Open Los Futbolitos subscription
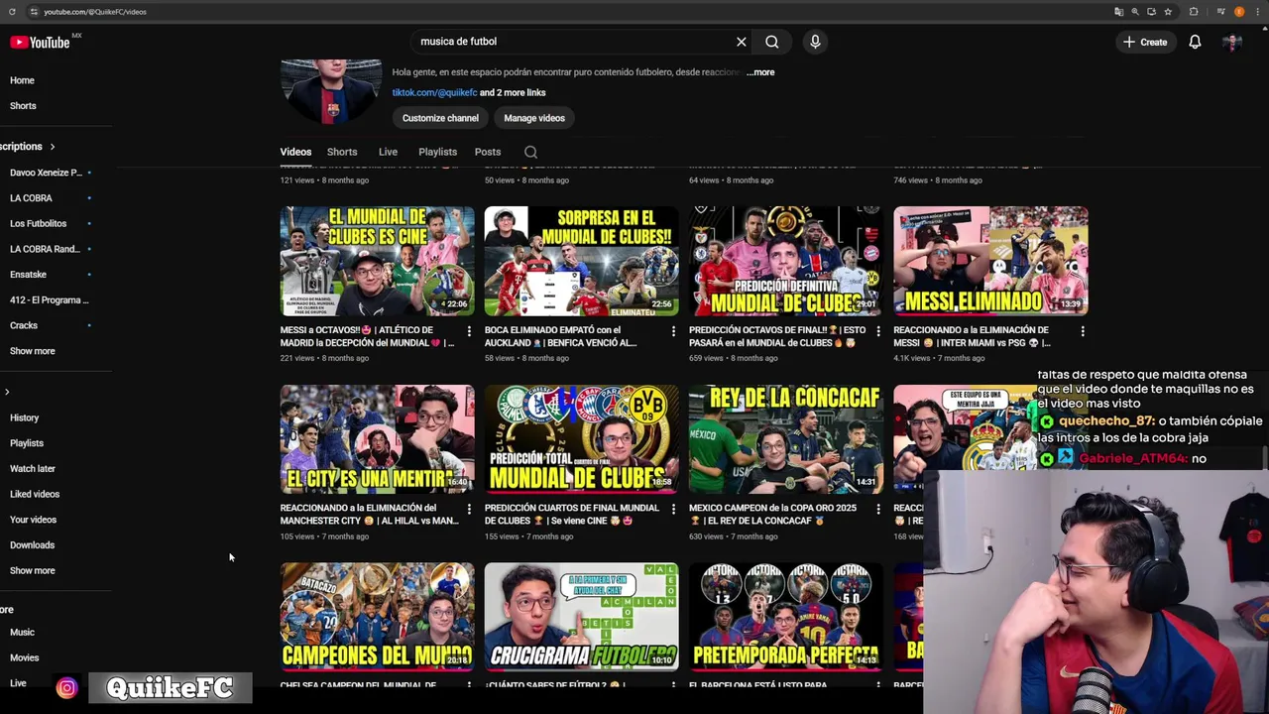 pos(38,224)
